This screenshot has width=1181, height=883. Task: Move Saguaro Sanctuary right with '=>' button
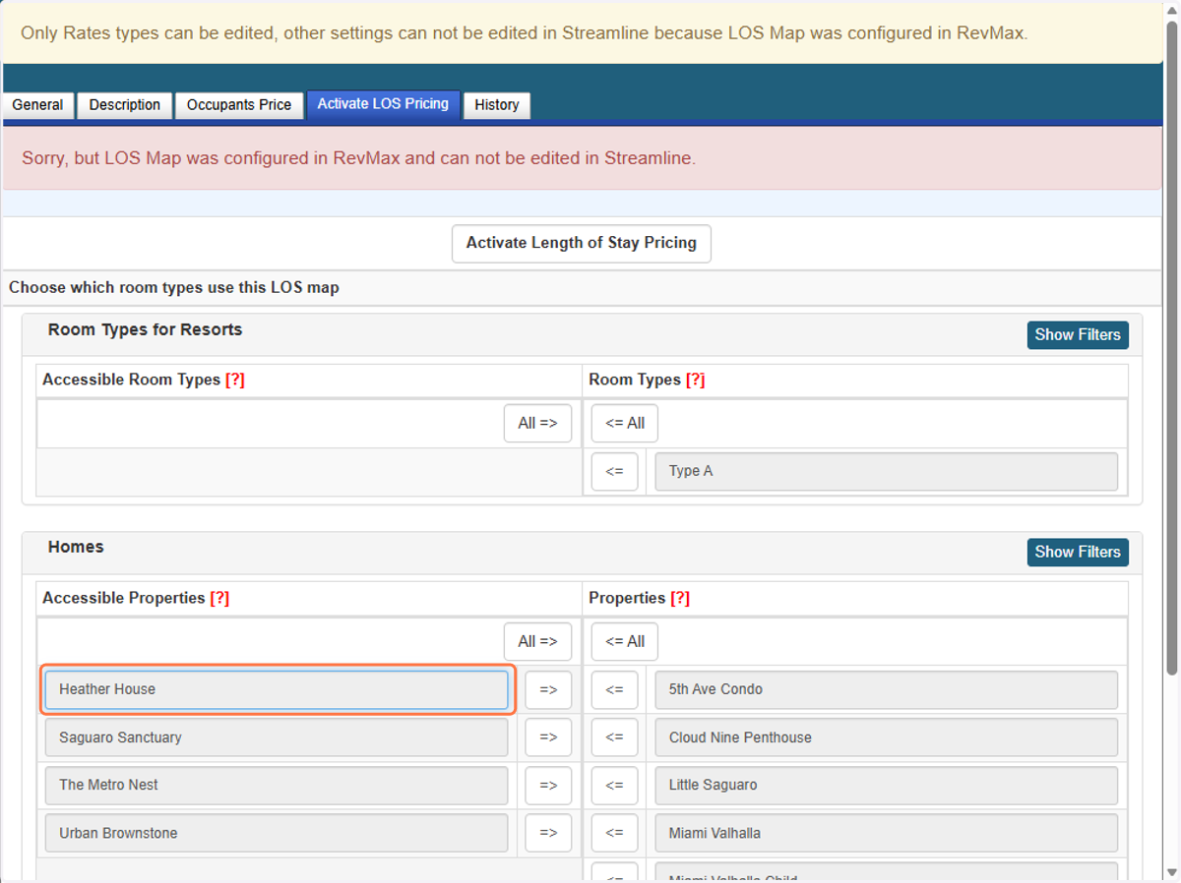click(x=548, y=737)
